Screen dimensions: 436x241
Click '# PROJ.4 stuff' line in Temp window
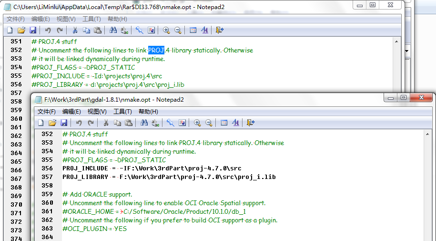(54, 42)
